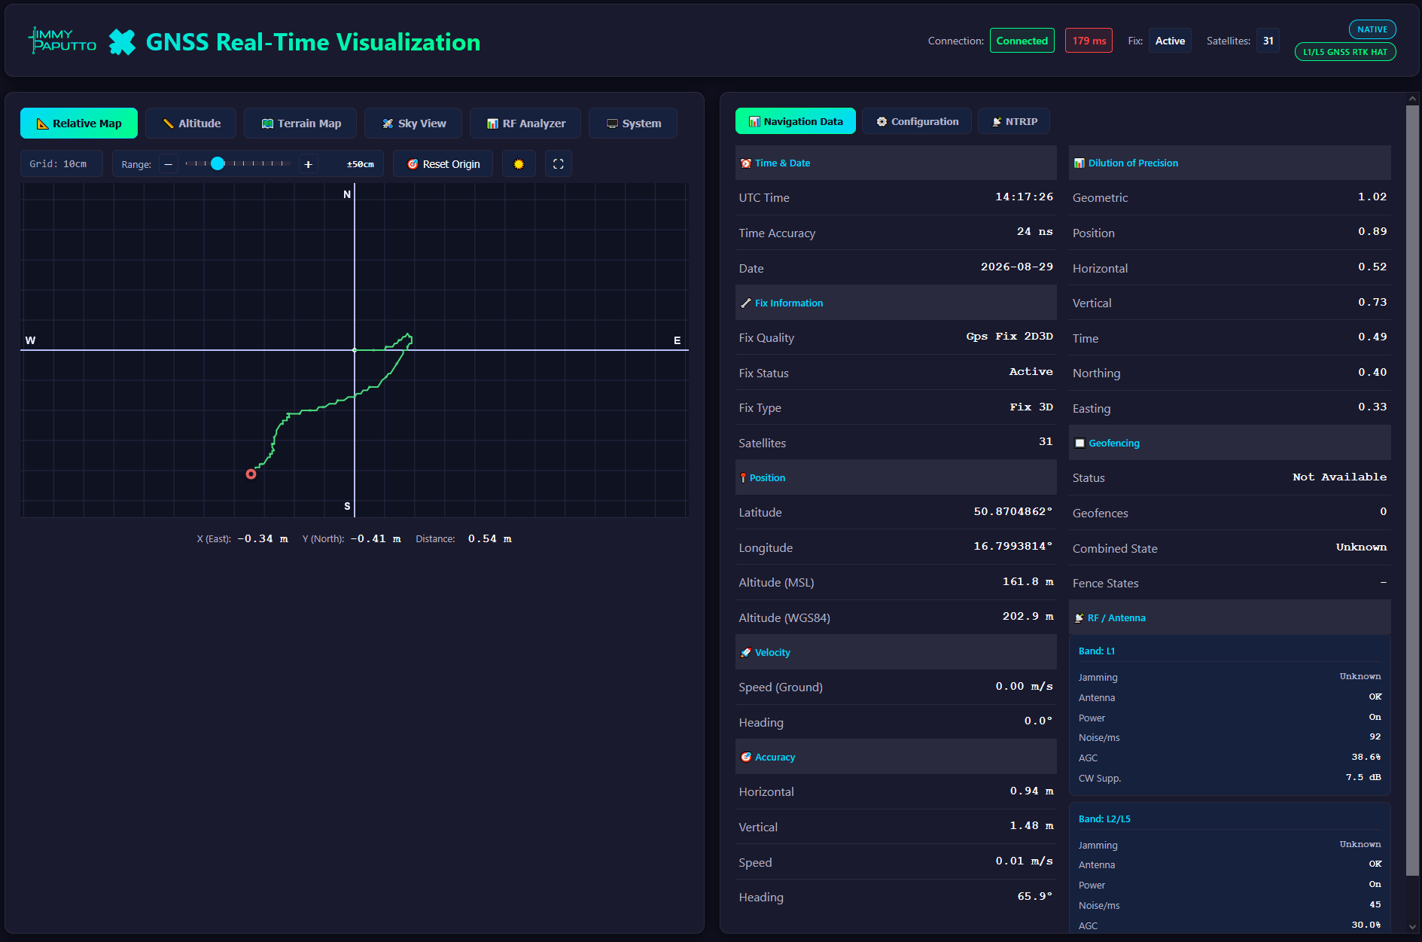The width and height of the screenshot is (1422, 942).
Task: Open the Sky View tab
Action: 413,123
